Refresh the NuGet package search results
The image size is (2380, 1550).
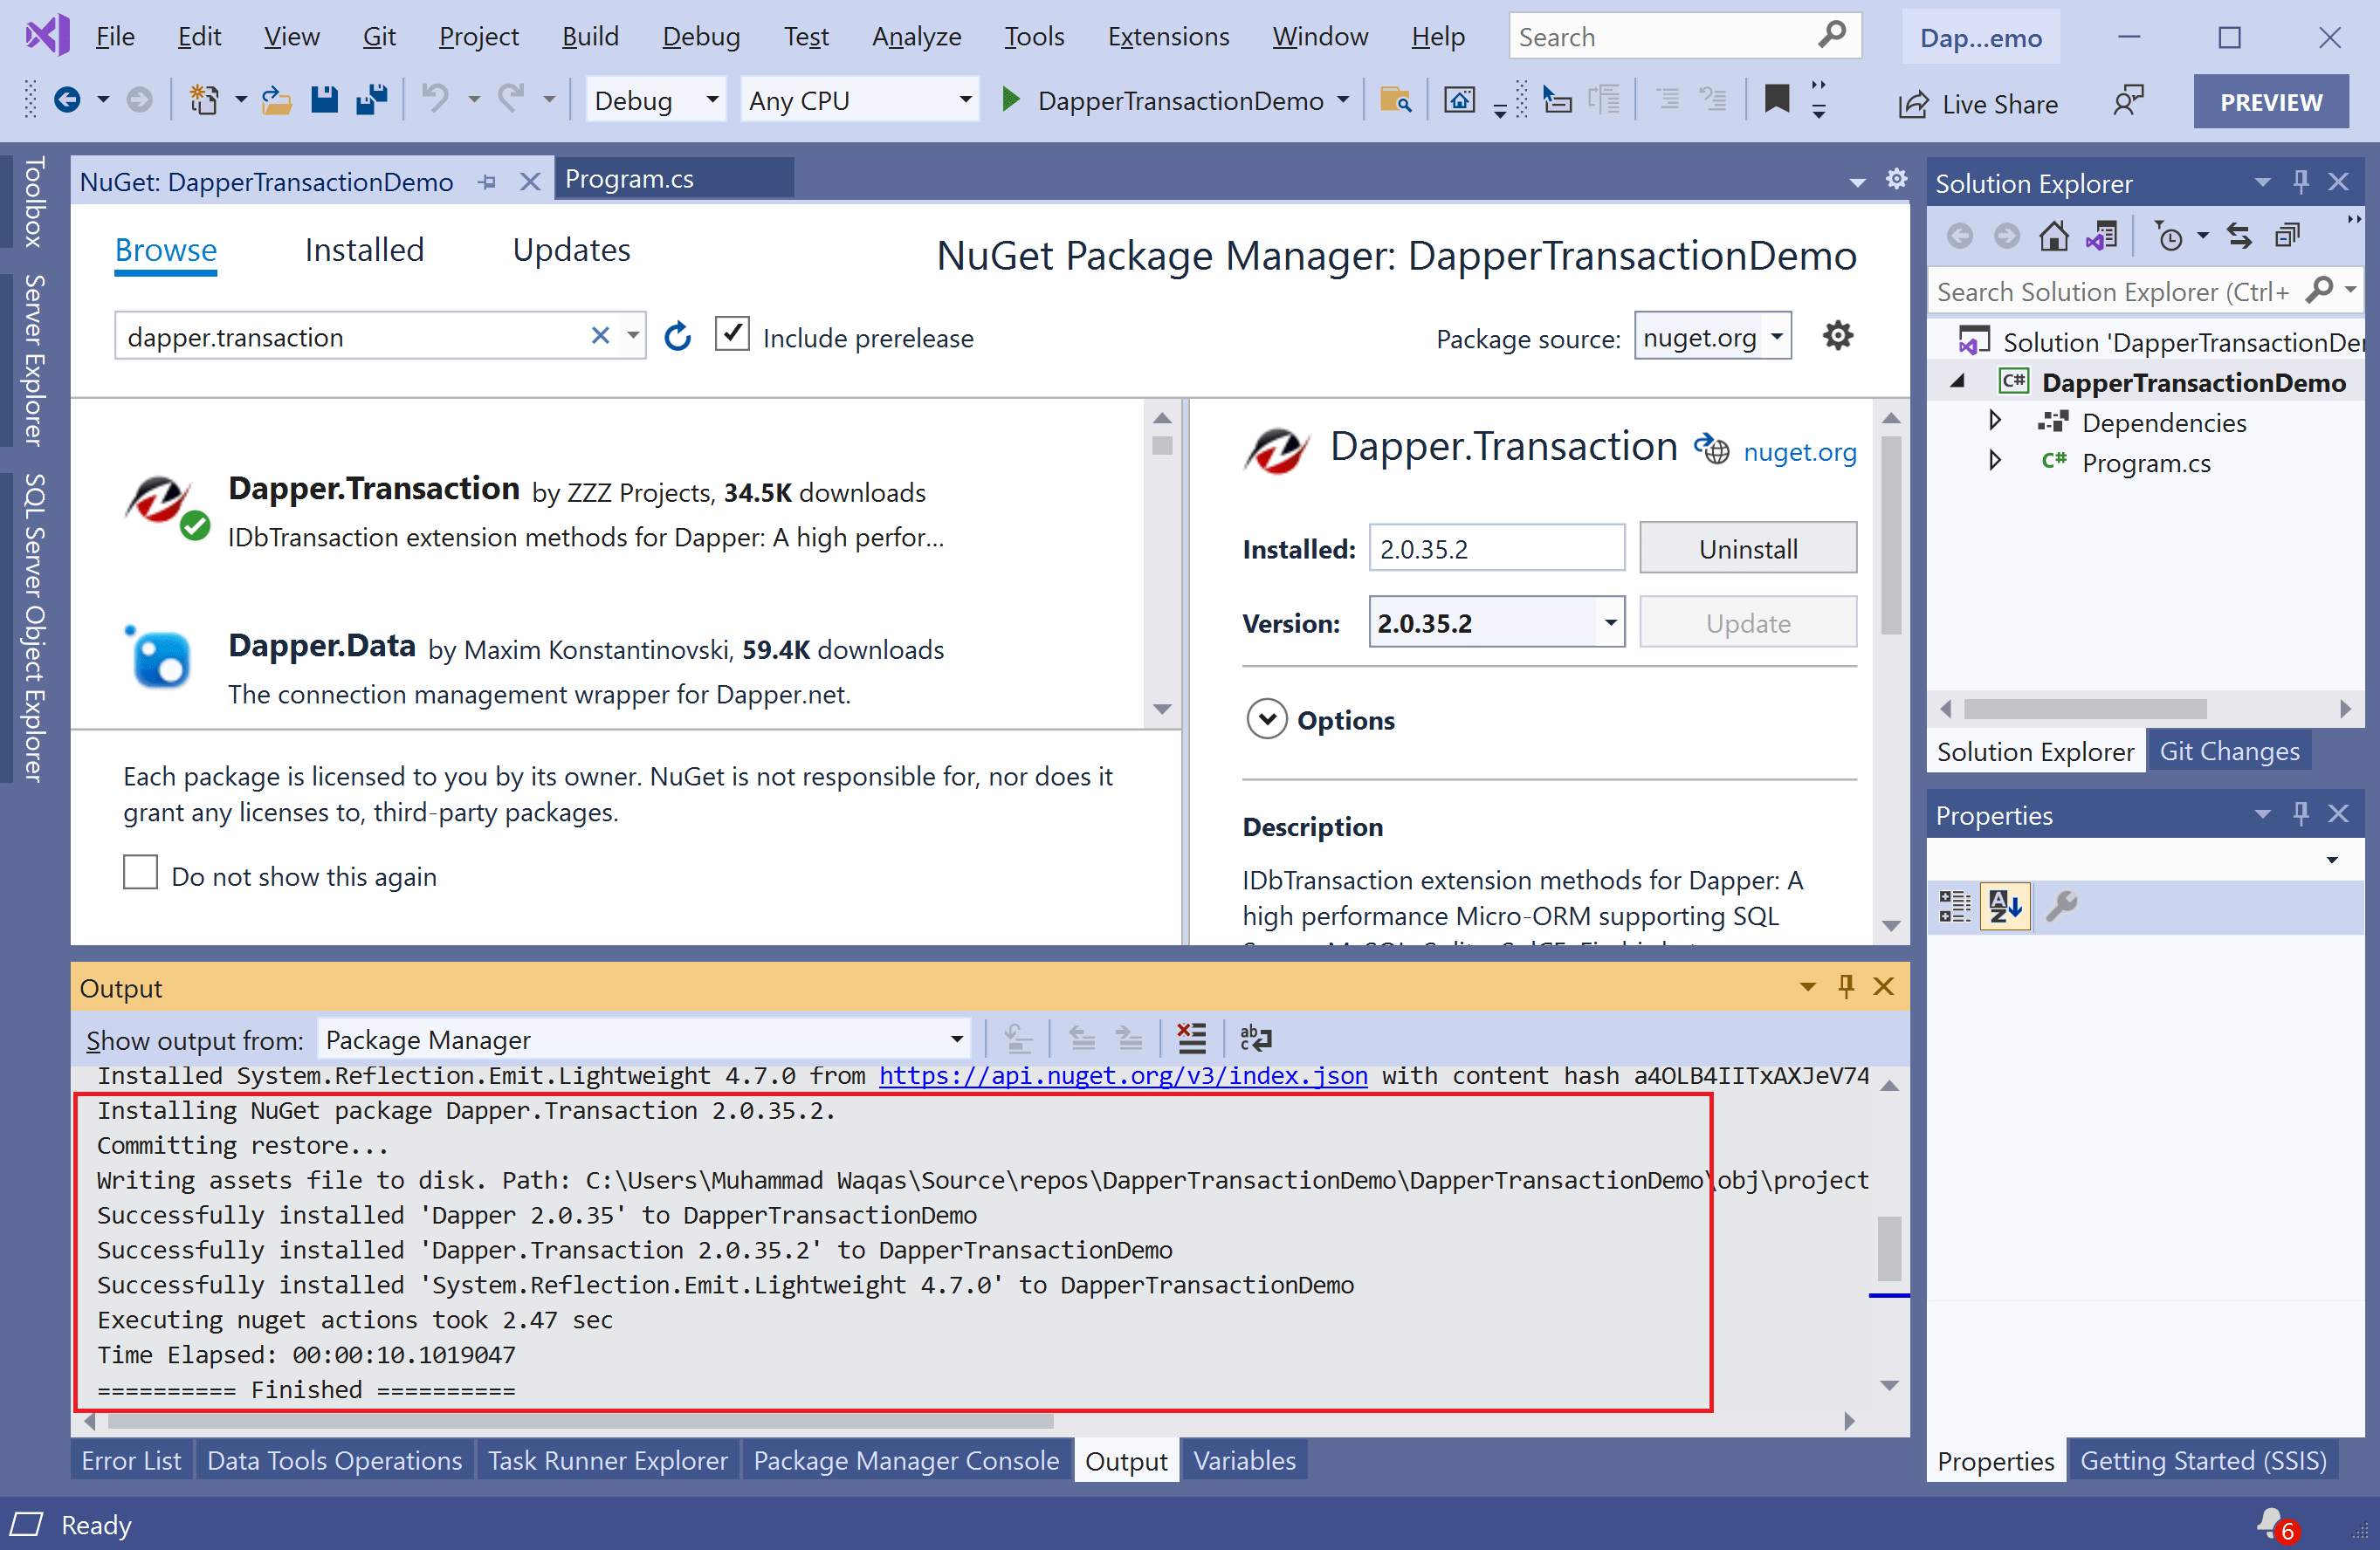pyautogui.click(x=678, y=336)
